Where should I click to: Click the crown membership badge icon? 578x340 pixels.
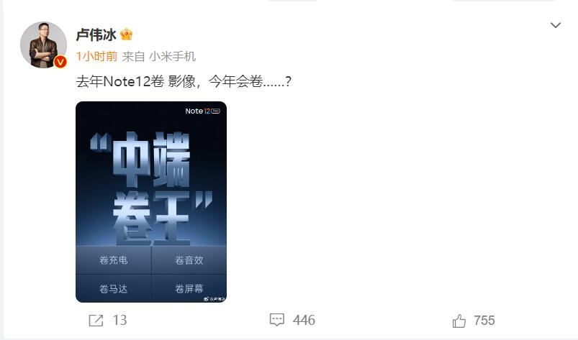click(x=126, y=35)
